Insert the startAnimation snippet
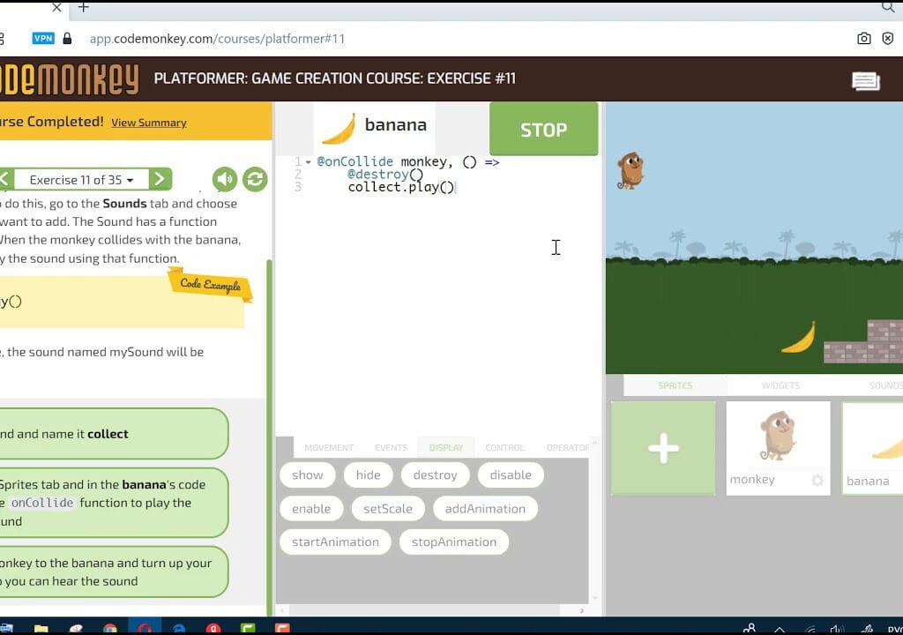903x635 pixels. pos(336,542)
